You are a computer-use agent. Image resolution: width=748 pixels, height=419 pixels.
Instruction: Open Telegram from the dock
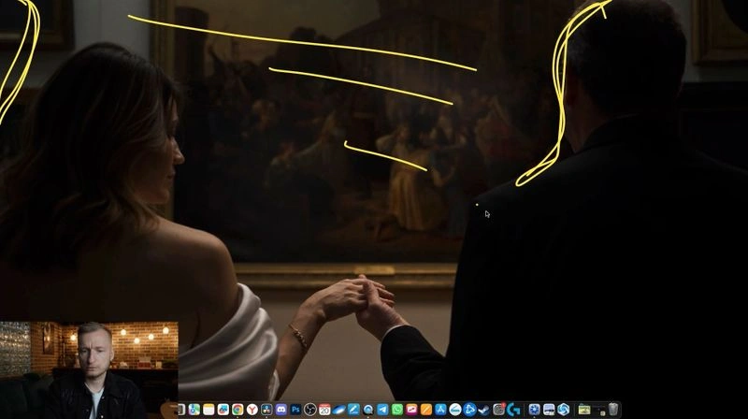tap(382, 410)
